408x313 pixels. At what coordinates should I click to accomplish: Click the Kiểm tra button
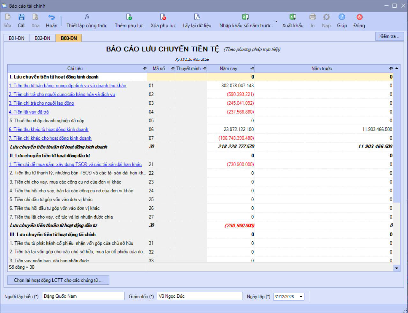tap(389, 36)
